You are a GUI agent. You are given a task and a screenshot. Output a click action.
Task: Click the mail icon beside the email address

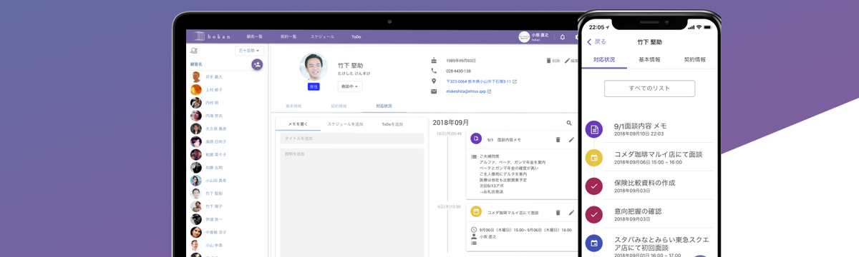point(434,91)
